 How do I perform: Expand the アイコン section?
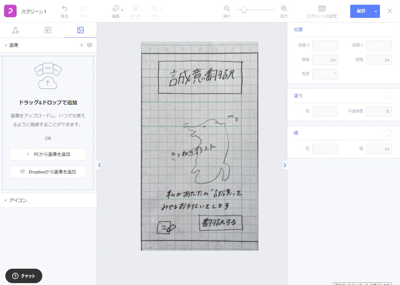(x=6, y=200)
